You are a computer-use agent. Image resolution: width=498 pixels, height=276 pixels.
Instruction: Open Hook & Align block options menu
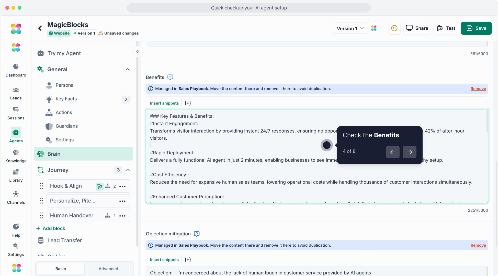point(122,186)
